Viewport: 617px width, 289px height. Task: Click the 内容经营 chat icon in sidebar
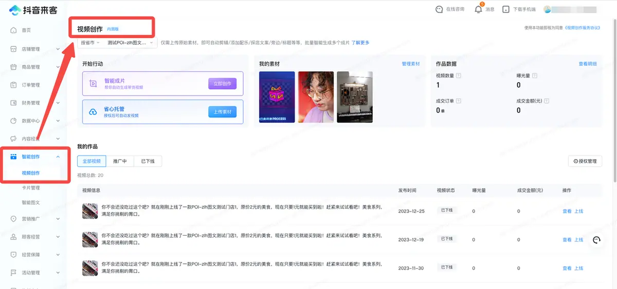tap(14, 139)
